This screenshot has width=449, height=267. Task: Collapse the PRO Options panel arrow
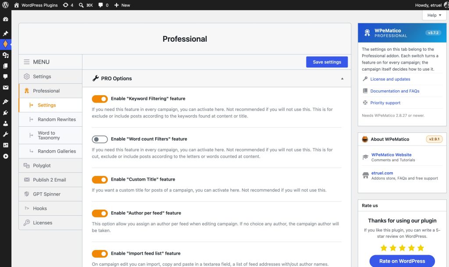[x=342, y=79]
